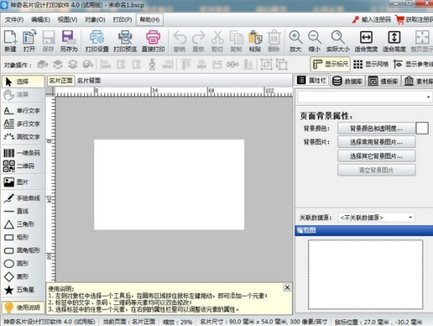The height and width of the screenshot is (326, 433).
Task: Click 适合宽度 (Fit Width) icon
Action: 366,41
